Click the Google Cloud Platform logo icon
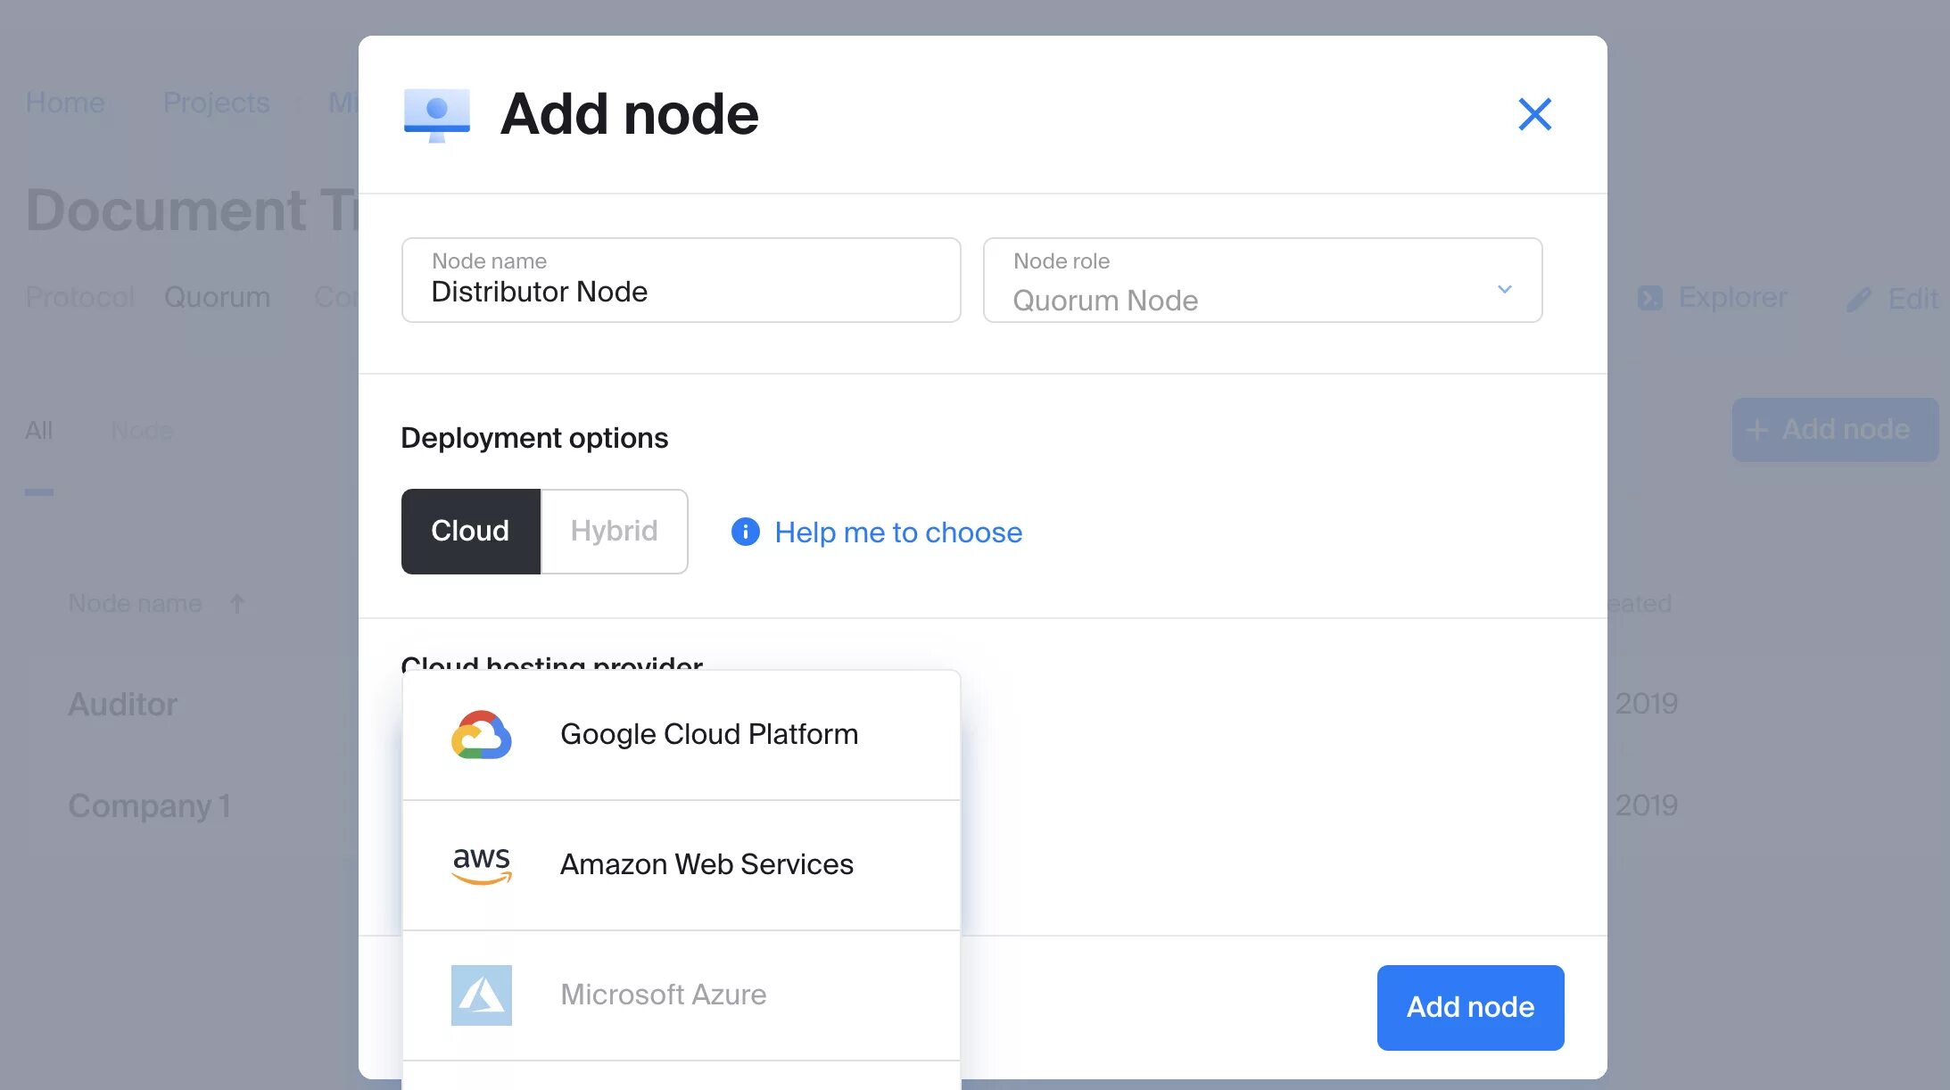 (481, 735)
